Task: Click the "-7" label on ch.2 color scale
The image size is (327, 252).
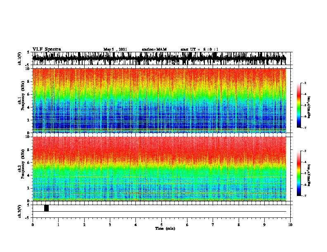Action: pyautogui.click(x=305, y=196)
